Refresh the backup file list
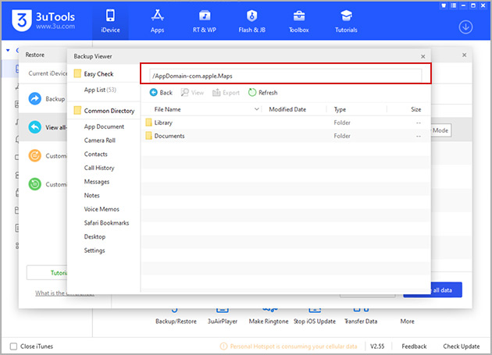 pos(262,93)
